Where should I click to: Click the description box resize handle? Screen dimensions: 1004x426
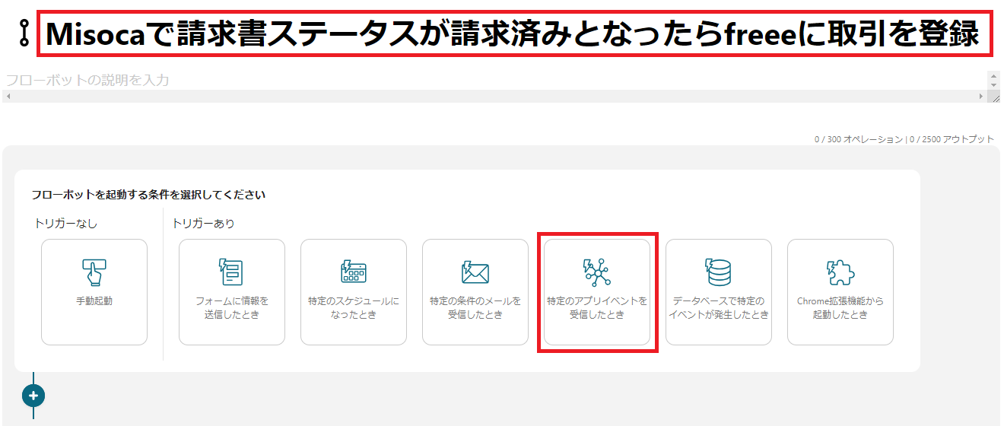click(x=995, y=97)
